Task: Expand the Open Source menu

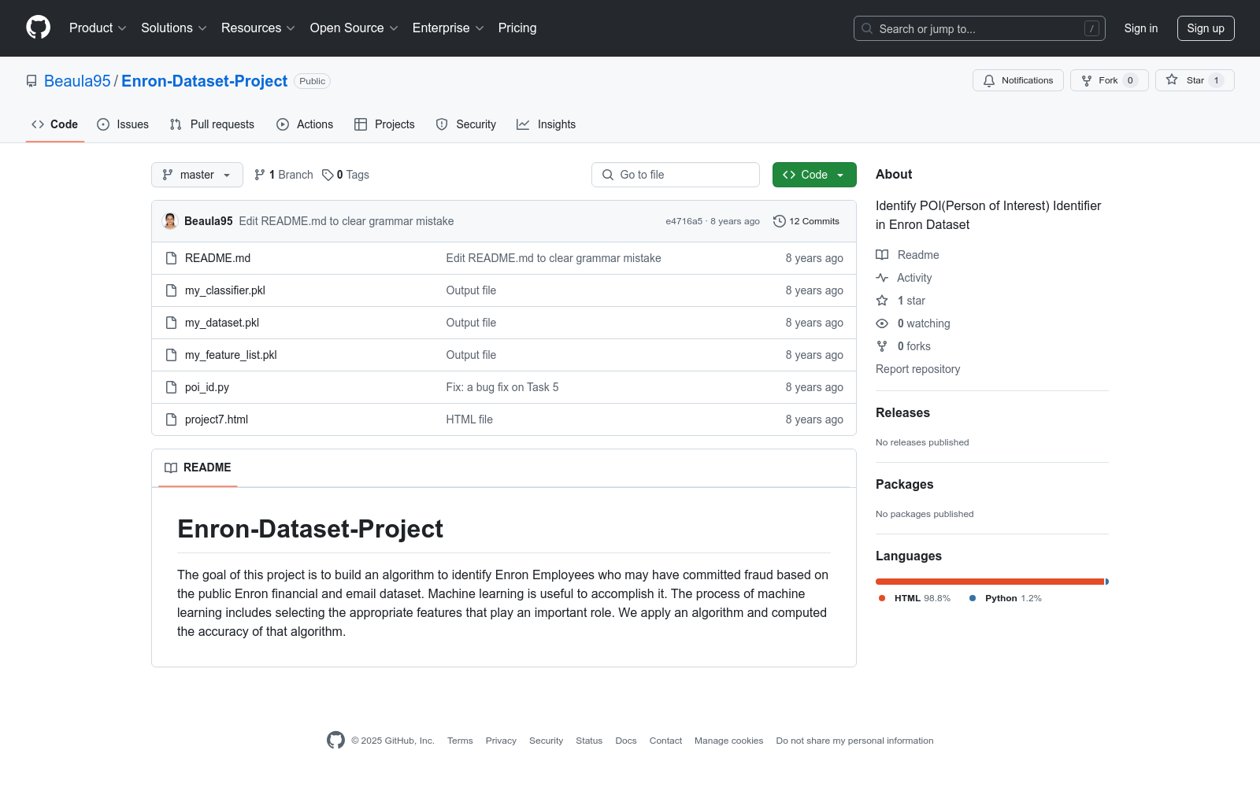Action: pos(354,28)
